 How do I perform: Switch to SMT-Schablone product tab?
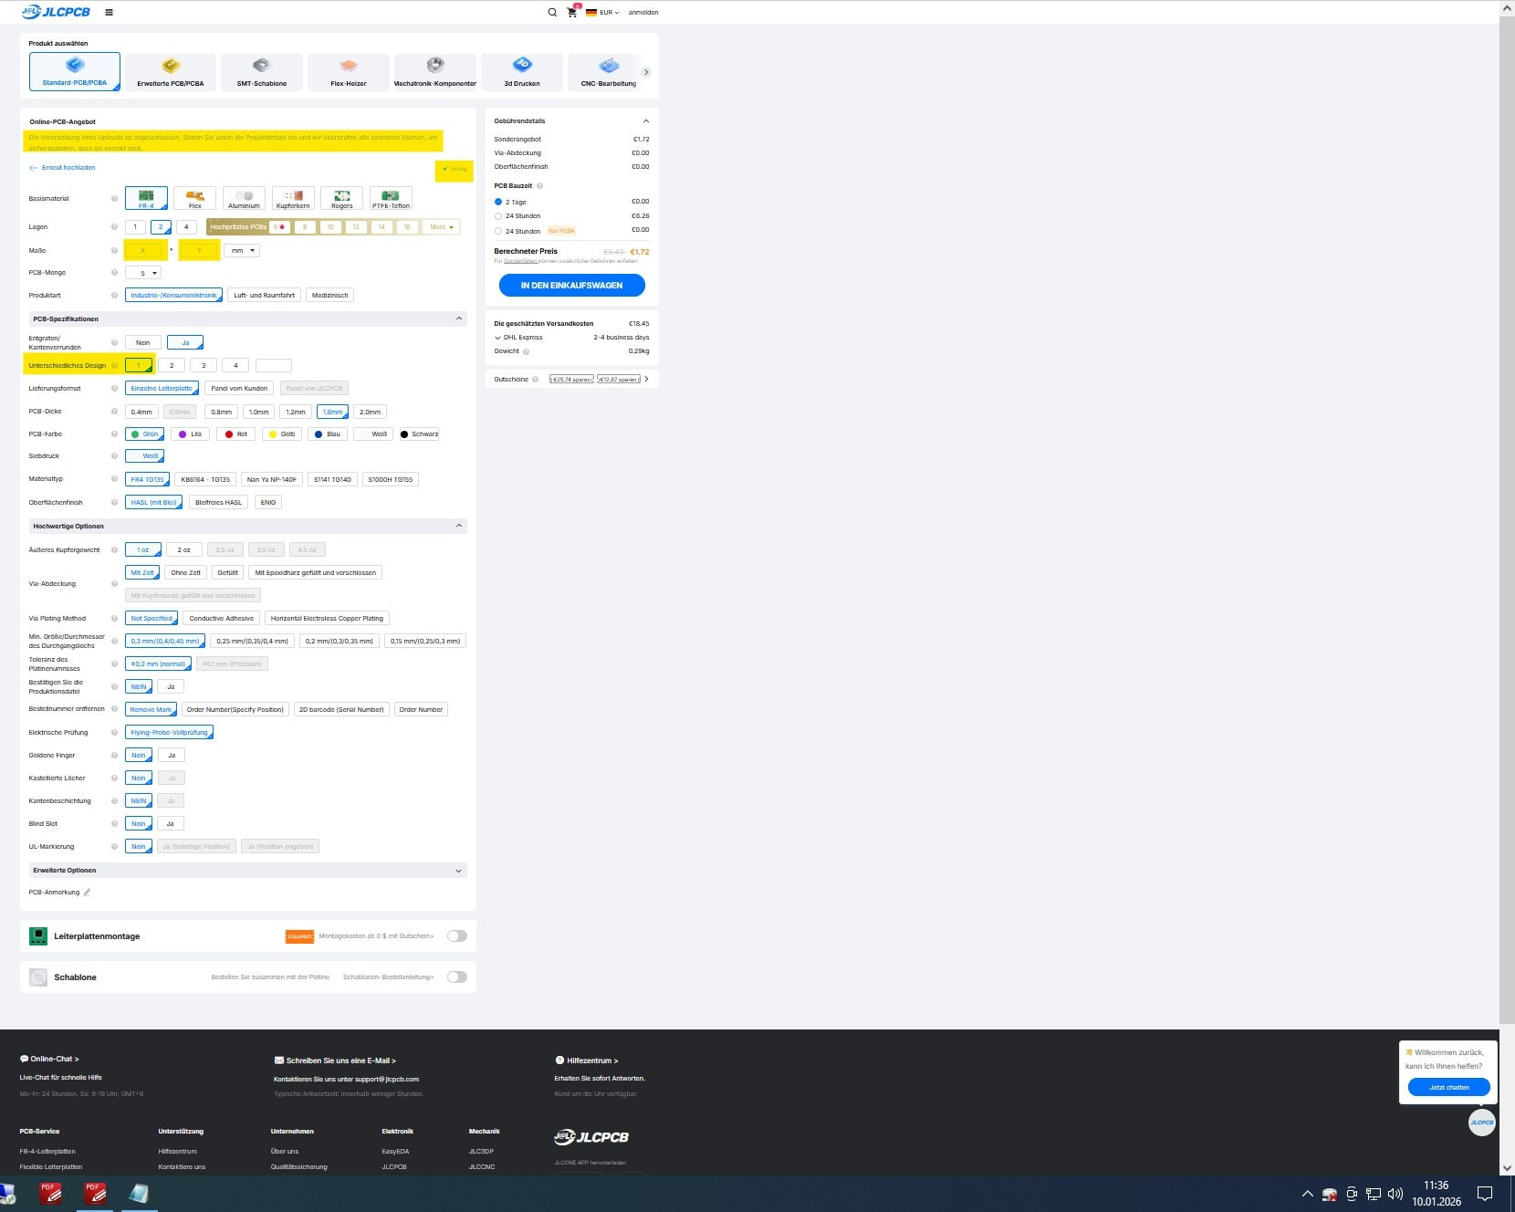coord(262,71)
